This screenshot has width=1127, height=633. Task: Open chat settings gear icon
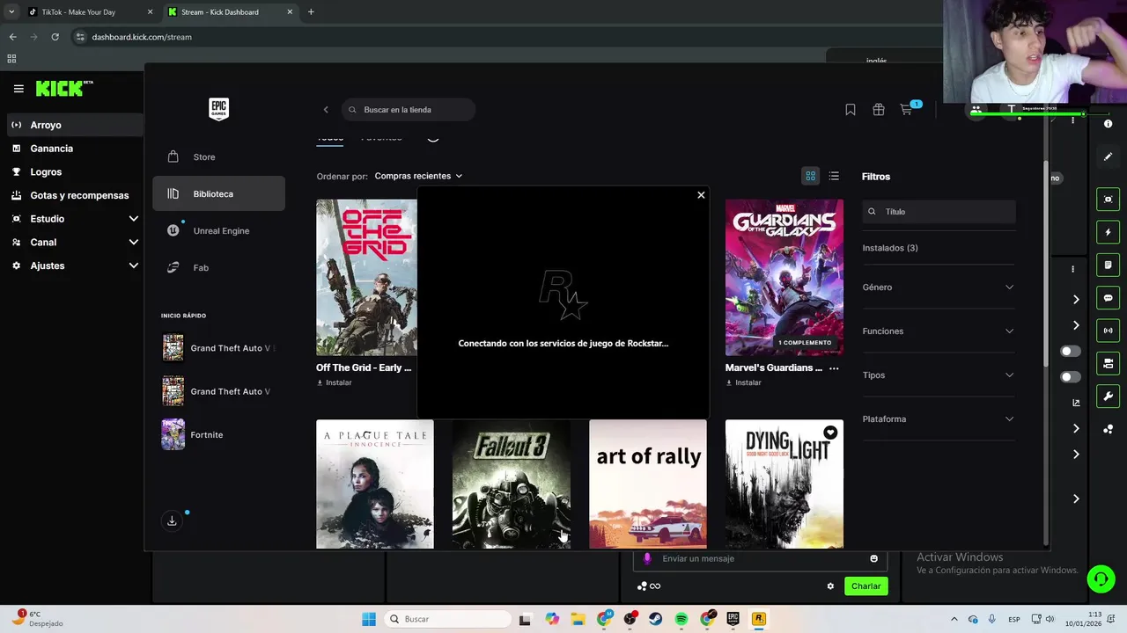(x=830, y=586)
